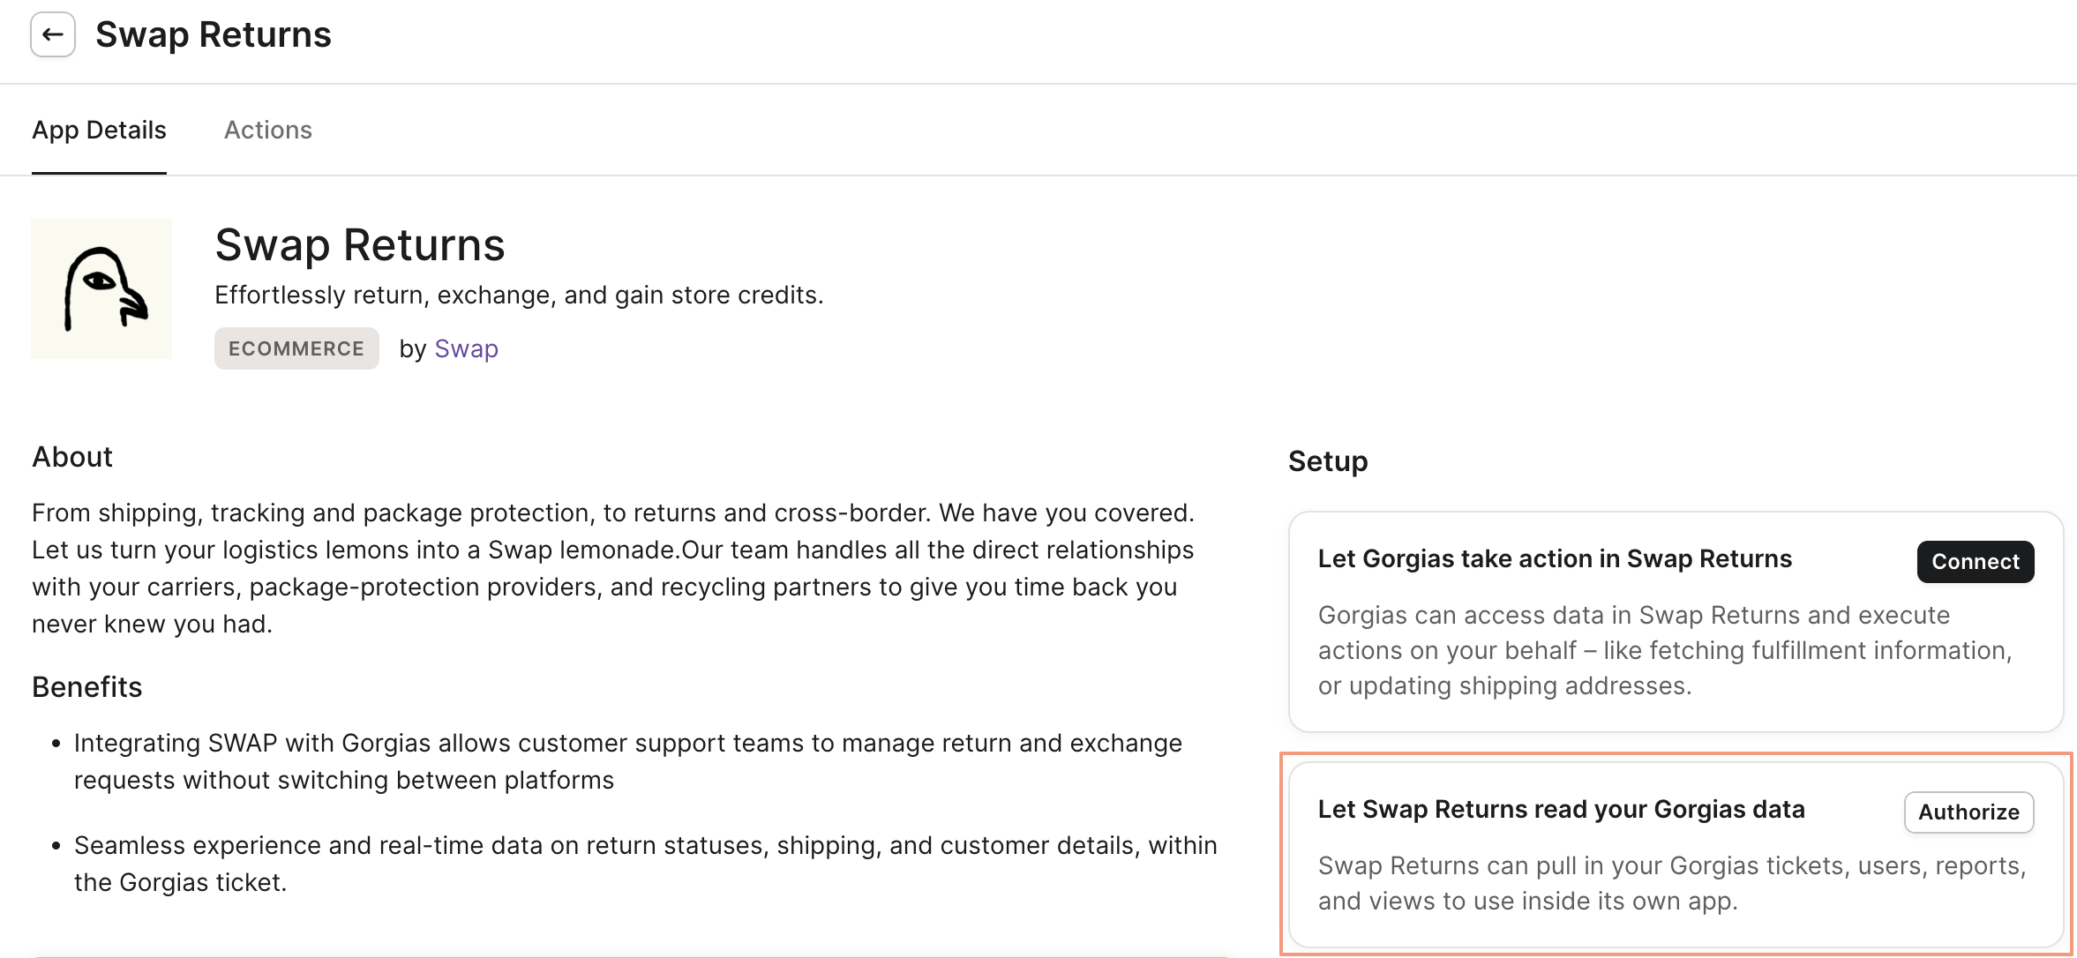Click the About description paragraph
This screenshot has height=958, width=2077.
[x=613, y=568]
